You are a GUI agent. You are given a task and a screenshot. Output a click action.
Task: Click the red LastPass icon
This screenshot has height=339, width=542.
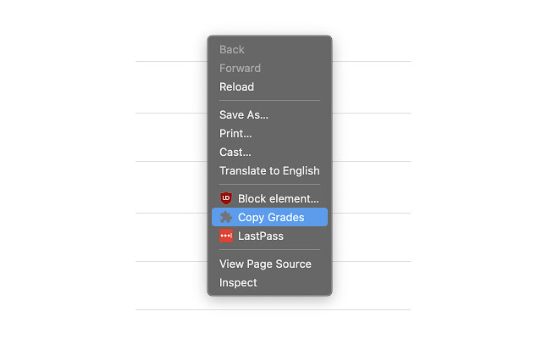click(x=226, y=236)
